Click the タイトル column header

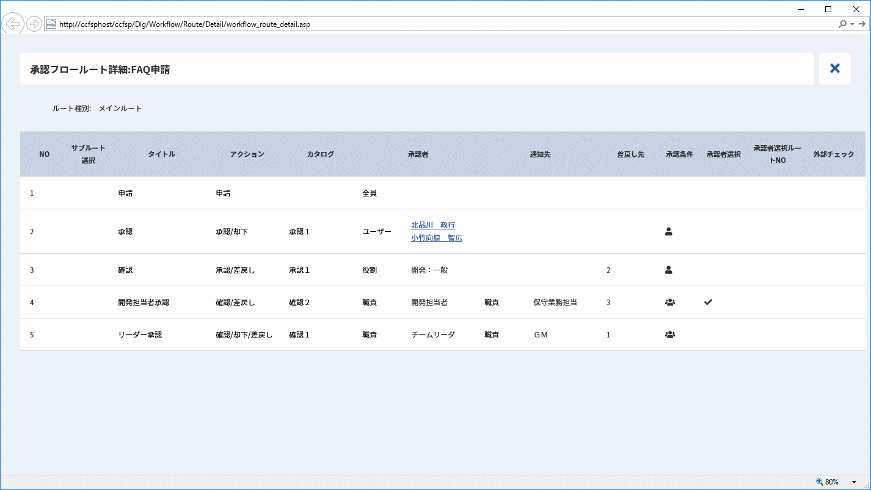click(161, 154)
